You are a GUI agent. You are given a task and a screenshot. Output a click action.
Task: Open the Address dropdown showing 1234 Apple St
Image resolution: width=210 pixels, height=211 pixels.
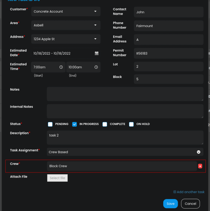66,39
